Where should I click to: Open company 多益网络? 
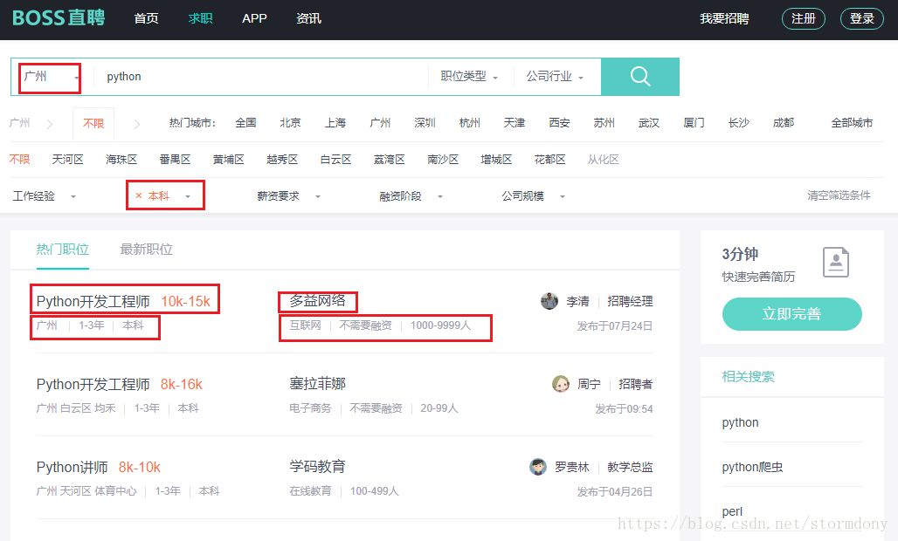click(318, 301)
